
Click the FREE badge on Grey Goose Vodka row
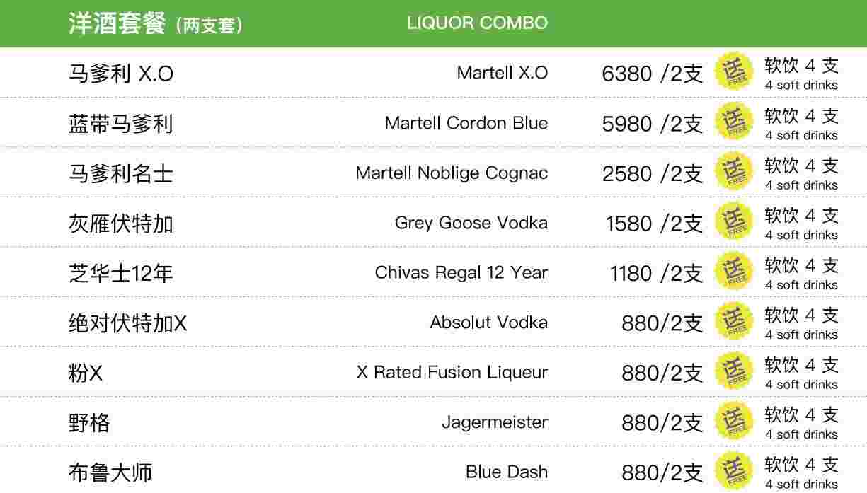pos(735,221)
